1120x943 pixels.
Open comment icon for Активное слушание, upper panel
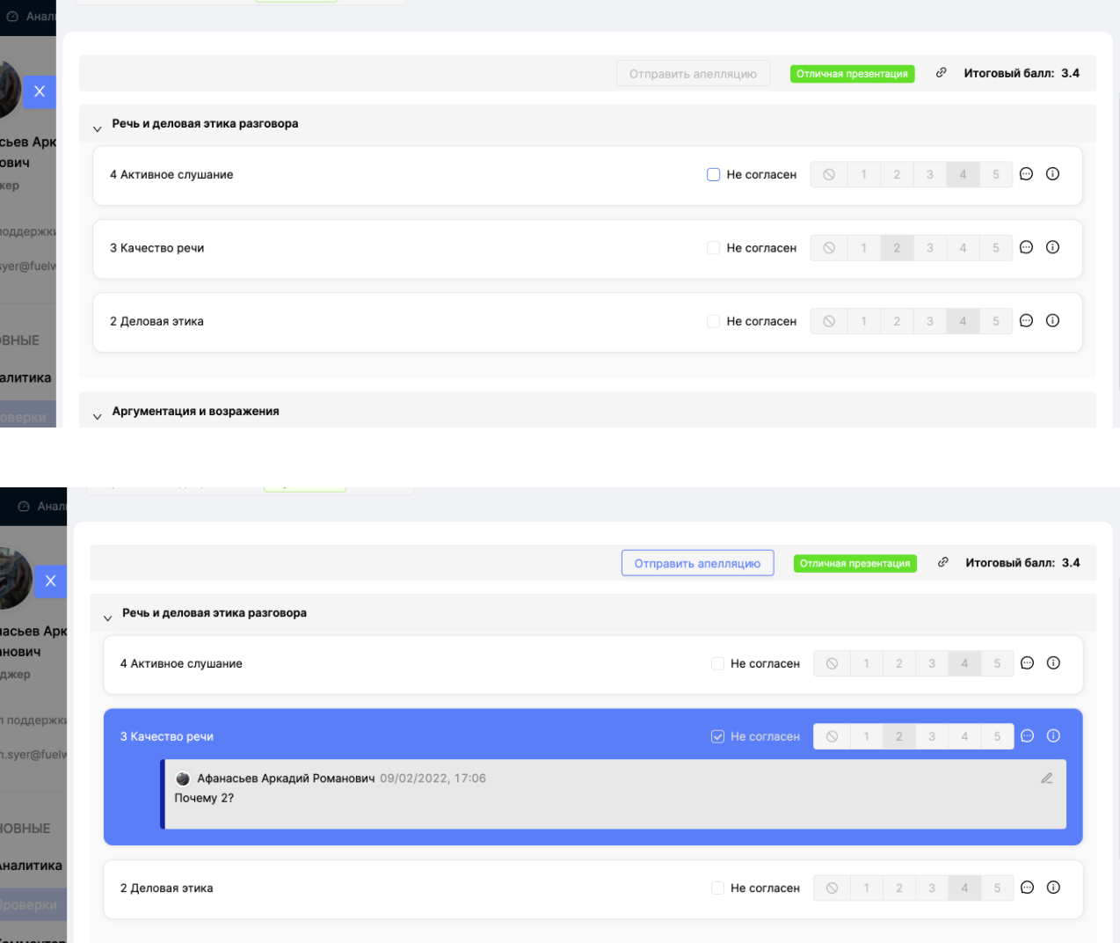(x=1026, y=174)
